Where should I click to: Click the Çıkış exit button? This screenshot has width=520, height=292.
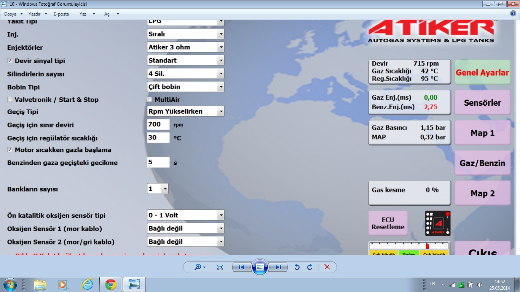coord(482,248)
